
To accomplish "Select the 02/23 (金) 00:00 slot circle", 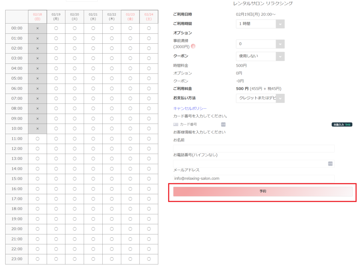I will tap(130, 28).
